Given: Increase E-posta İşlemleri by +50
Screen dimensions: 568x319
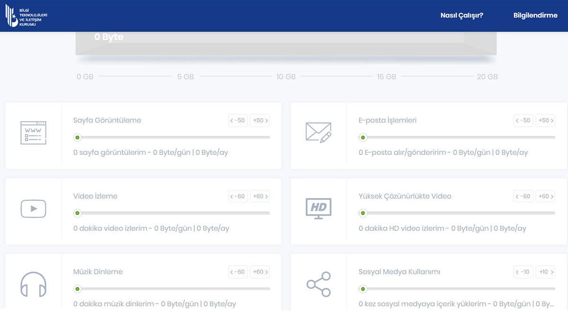Looking at the screenshot, I should [x=545, y=121].
